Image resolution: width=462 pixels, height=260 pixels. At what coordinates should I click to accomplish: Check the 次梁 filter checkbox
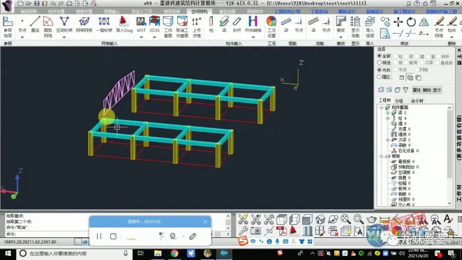(422, 63)
